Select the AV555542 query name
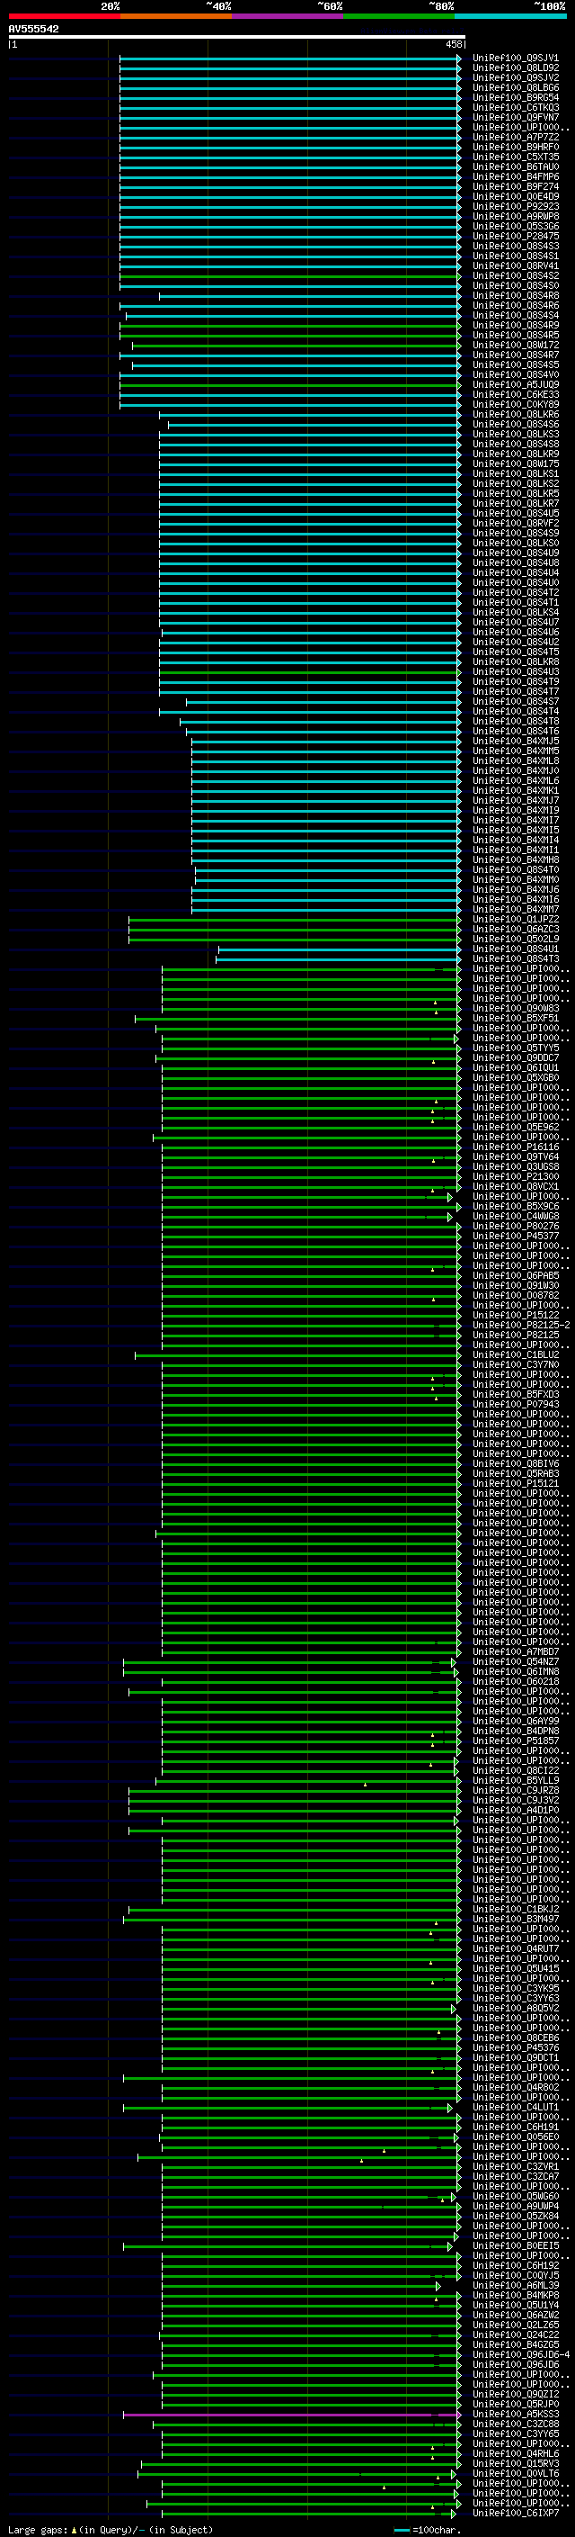 pos(33,30)
